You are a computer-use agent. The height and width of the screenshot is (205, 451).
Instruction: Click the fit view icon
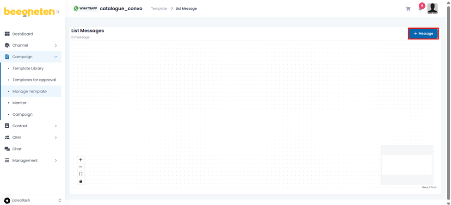click(x=80, y=174)
